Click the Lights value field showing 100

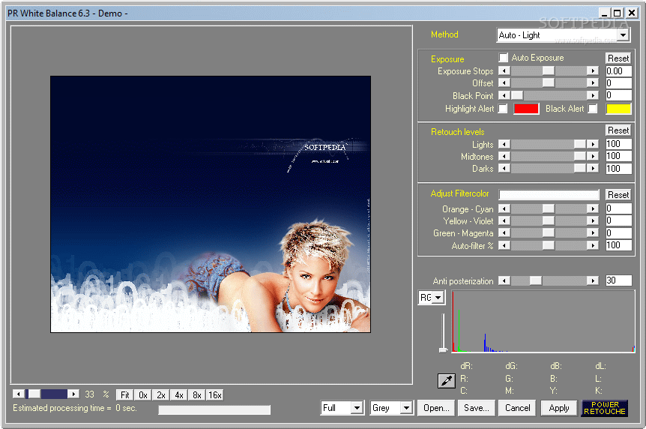618,144
